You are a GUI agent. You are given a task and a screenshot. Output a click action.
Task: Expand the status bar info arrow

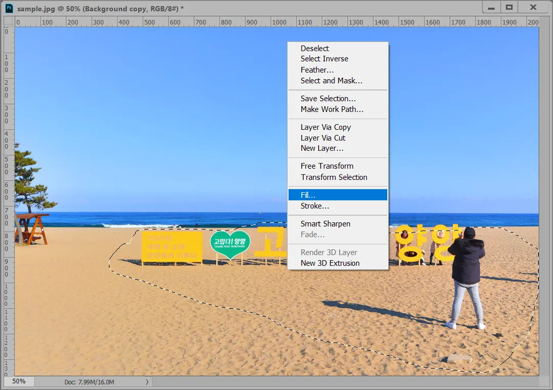coord(147,382)
